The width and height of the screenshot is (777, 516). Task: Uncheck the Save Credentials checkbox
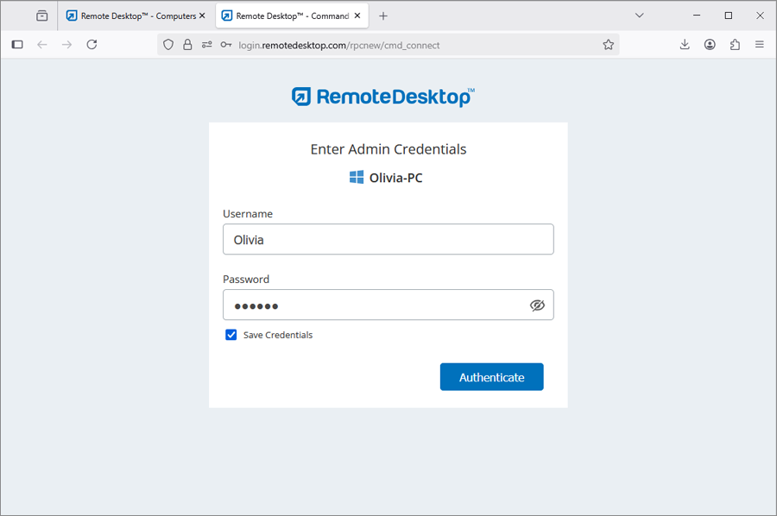pos(231,335)
